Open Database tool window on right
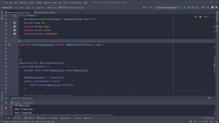 pos(217,17)
